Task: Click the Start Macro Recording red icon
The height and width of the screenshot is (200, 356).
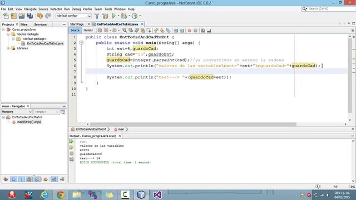Action: pos(189,31)
